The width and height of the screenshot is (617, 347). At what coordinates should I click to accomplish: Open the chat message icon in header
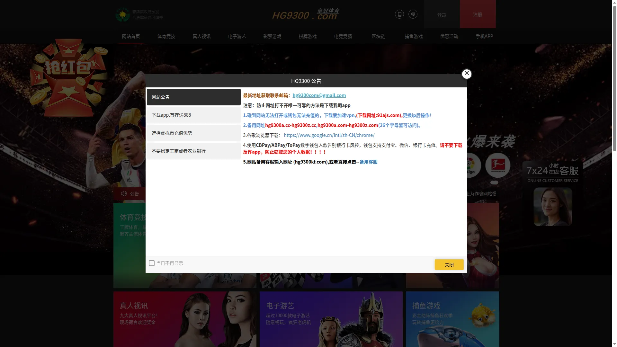pyautogui.click(x=413, y=14)
